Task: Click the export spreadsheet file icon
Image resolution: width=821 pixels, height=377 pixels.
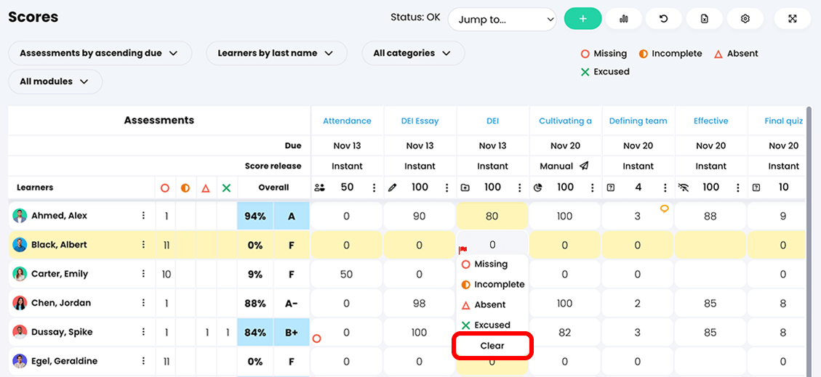Action: [704, 19]
